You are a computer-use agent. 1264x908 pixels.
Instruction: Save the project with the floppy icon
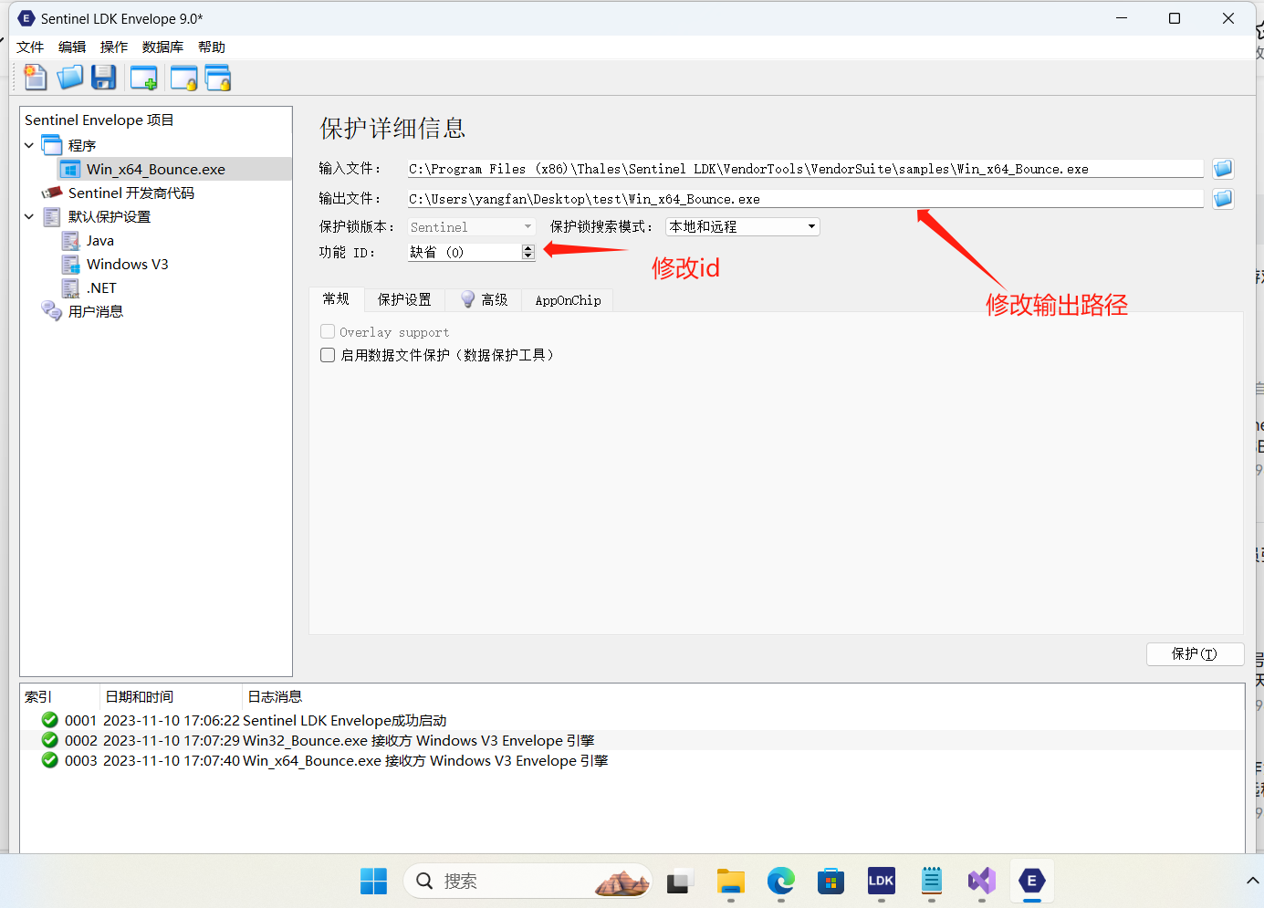[104, 78]
